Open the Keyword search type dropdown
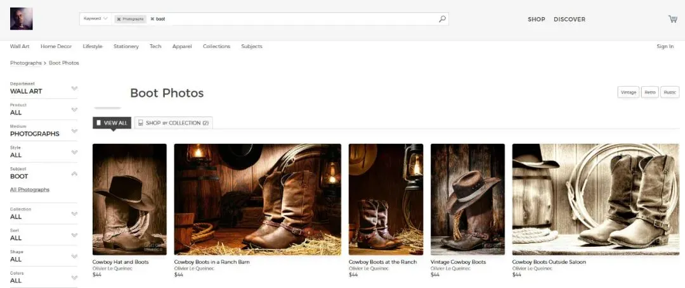The height and width of the screenshot is (288, 685). [96, 18]
